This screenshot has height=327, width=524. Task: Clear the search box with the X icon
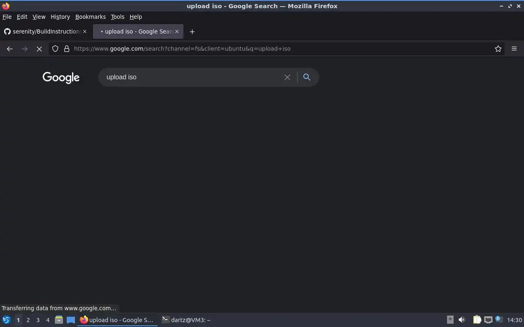click(x=287, y=77)
